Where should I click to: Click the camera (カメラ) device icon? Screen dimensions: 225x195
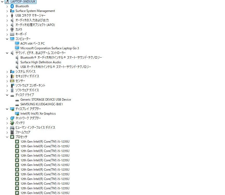click(x=12, y=29)
